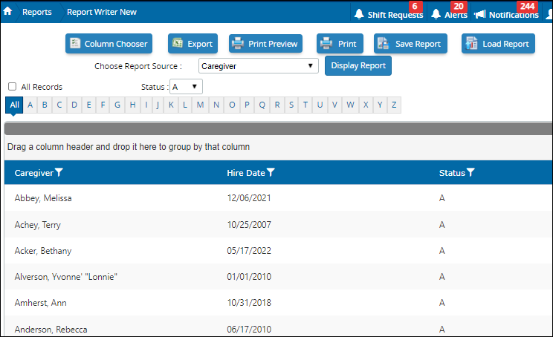The width and height of the screenshot is (553, 337).
Task: Filter by letter A tab
Action: click(x=30, y=105)
